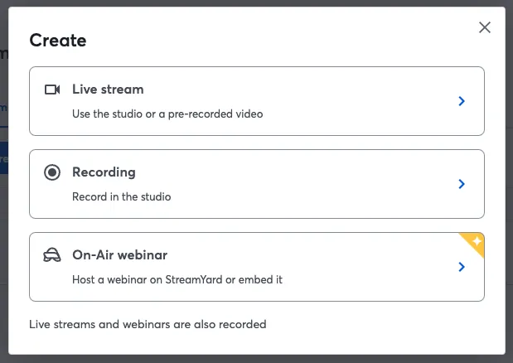
Task: Click the "Live streams and webinars are also recorded" note
Action: coord(148,324)
